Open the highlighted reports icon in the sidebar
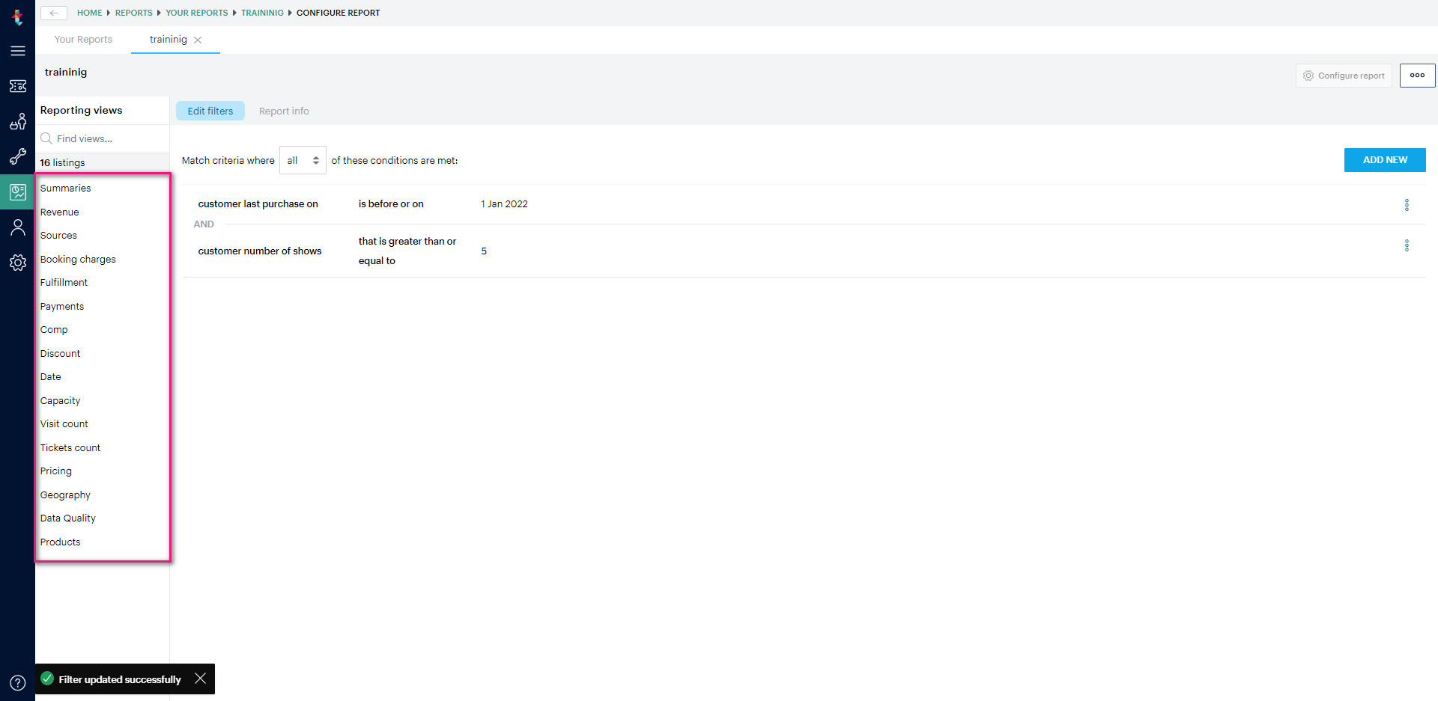The height and width of the screenshot is (701, 1438). pos(17,192)
